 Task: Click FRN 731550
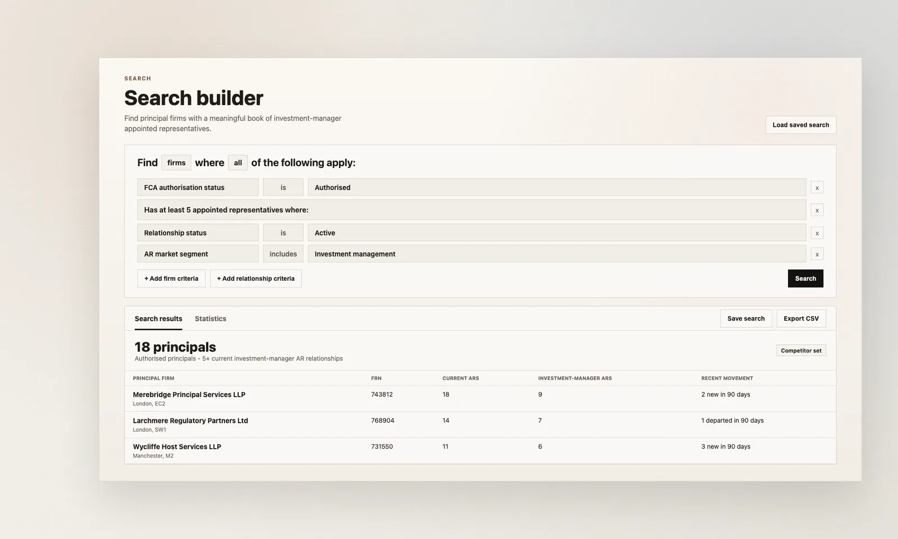tap(382, 447)
